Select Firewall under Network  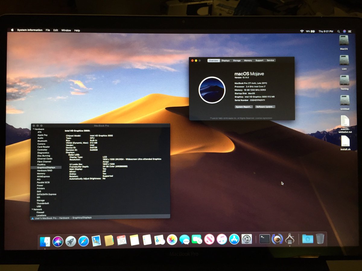tap(40, 212)
